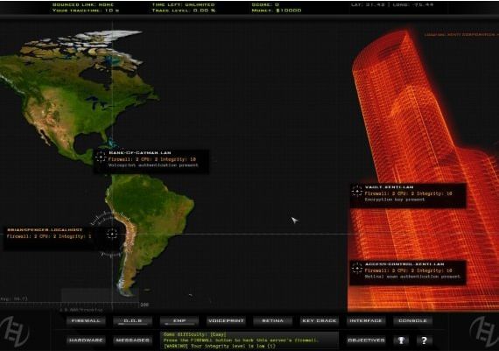
Task: Click the trophy achievements icon
Action: (401, 340)
